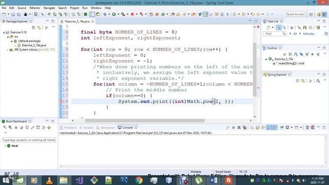
Task: Click the Quick Access field
Action: pos(295,14)
